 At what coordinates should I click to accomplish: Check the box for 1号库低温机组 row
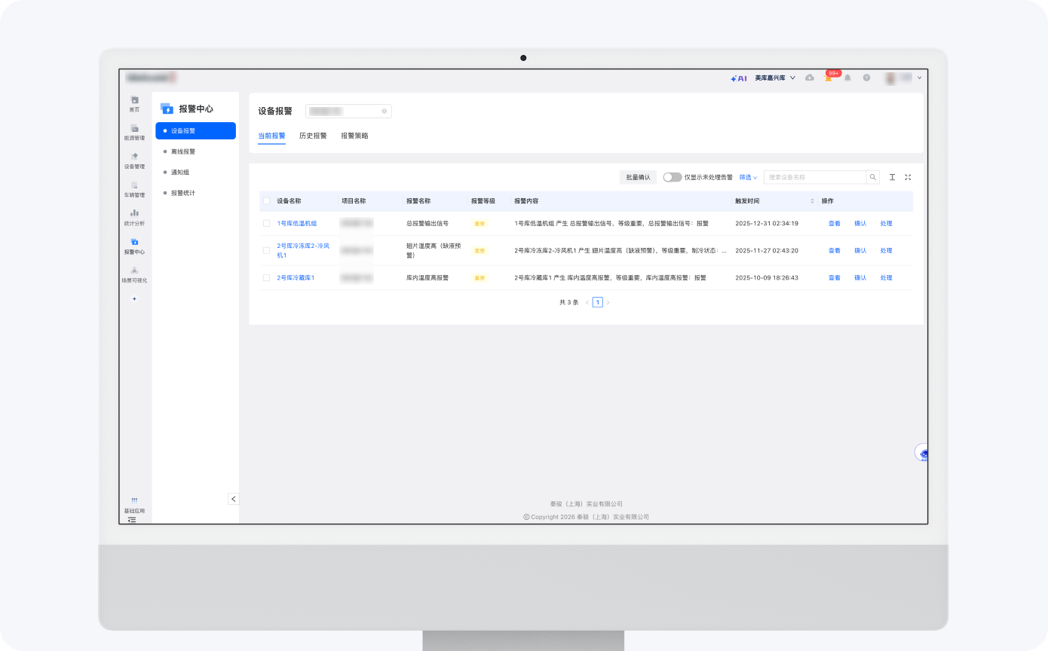tap(266, 224)
